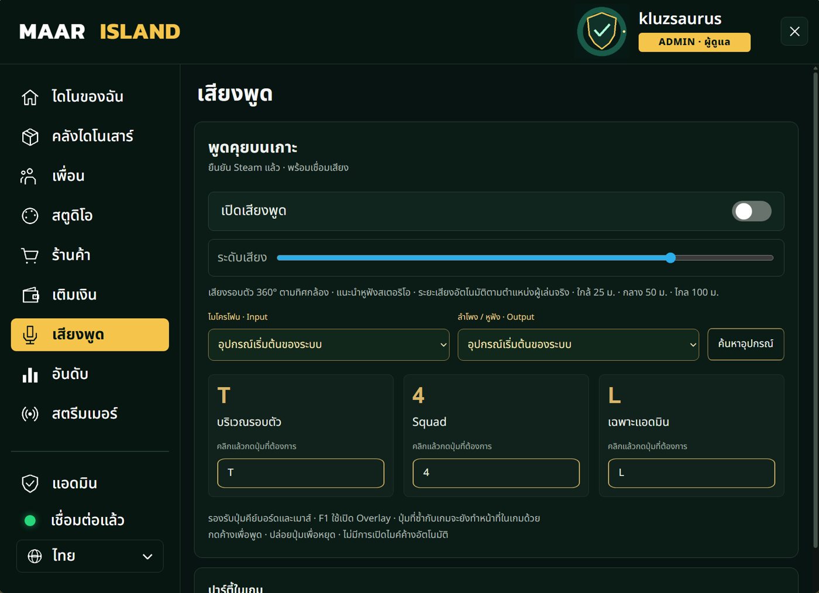Click the palette icon beside สตูดิโอ
Screen dimensions: 819x593
click(30, 216)
